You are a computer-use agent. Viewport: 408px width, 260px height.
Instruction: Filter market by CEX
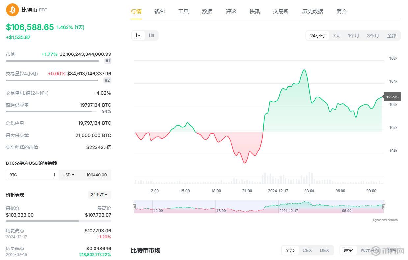pyautogui.click(x=307, y=250)
